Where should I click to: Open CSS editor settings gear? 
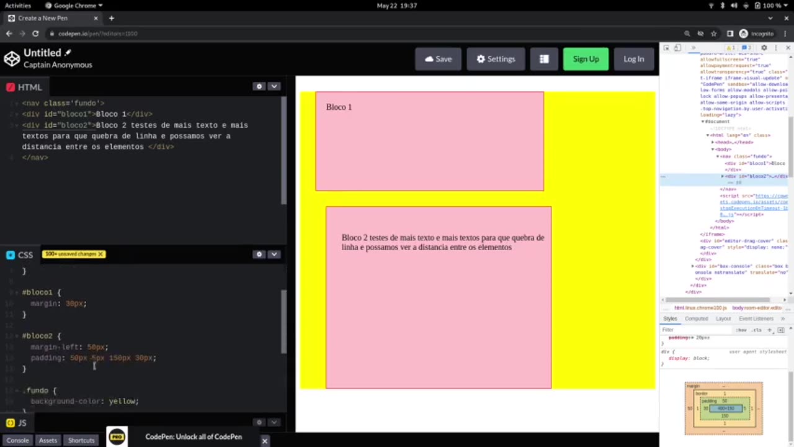[x=259, y=255]
